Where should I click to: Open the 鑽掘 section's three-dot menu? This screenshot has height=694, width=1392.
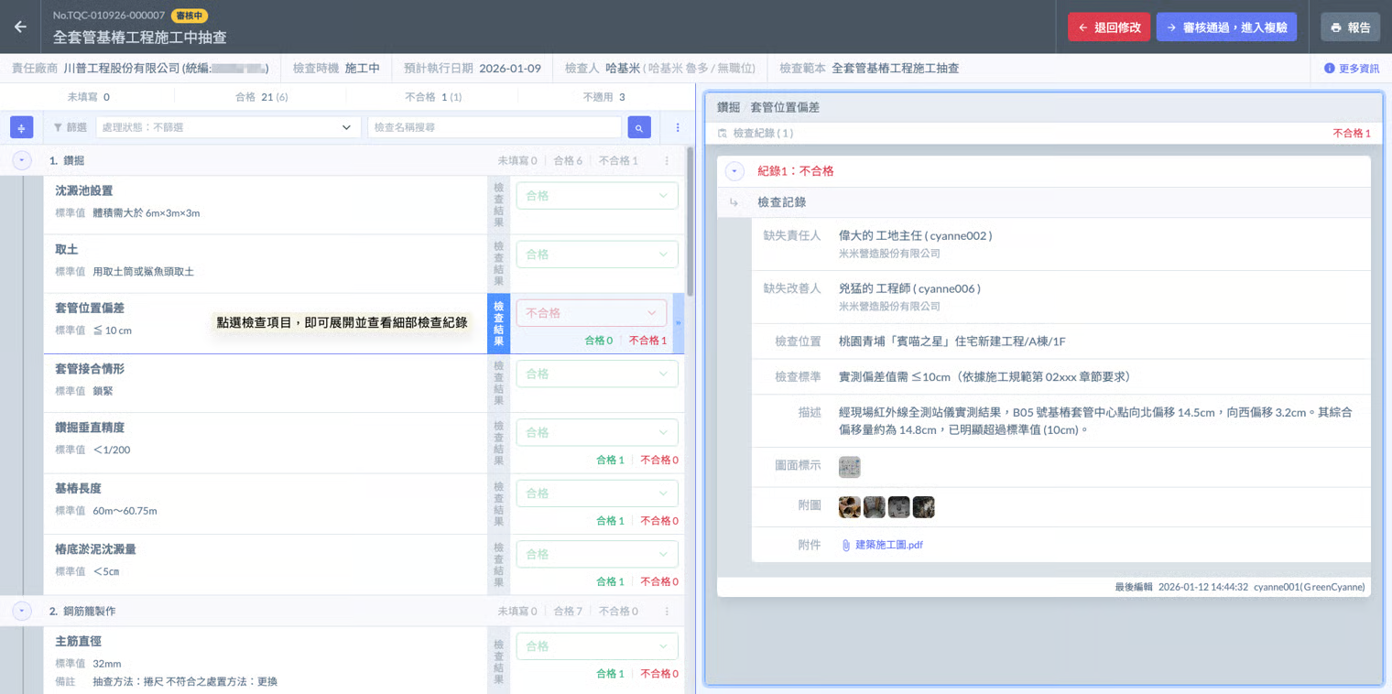(x=667, y=160)
